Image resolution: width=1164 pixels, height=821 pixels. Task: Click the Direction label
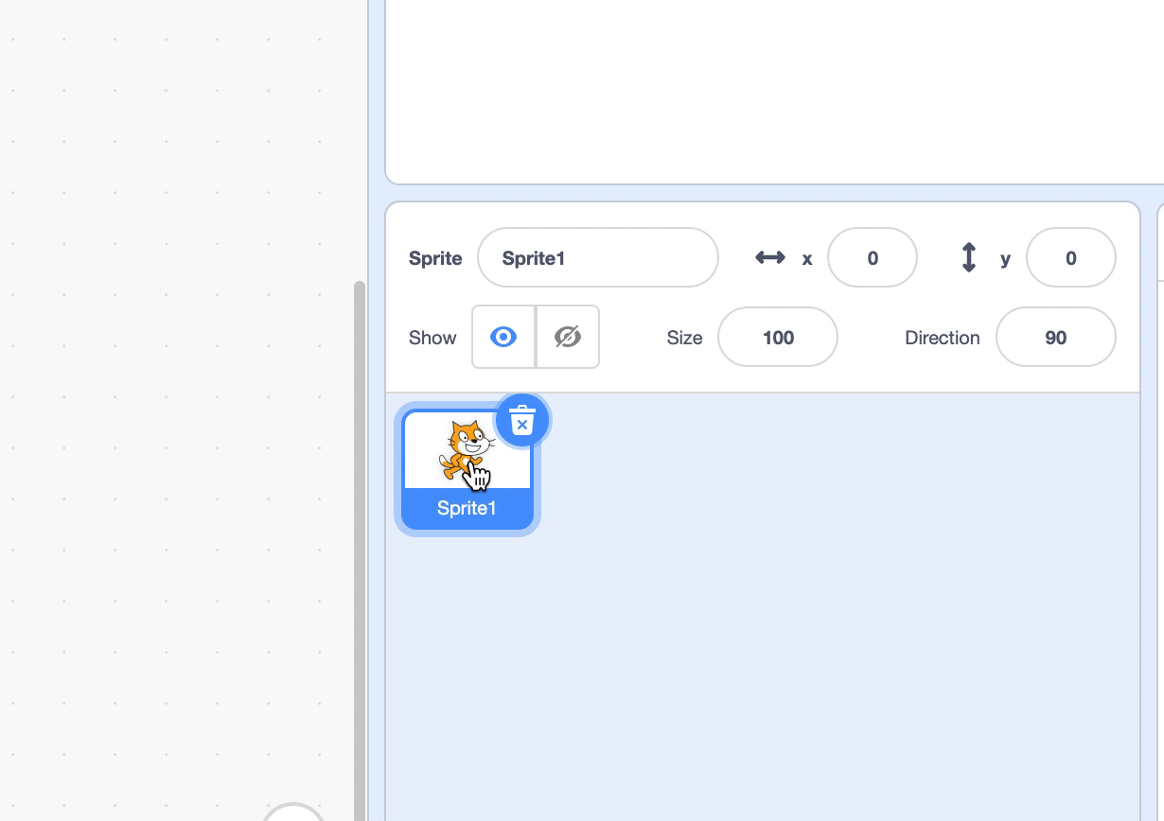943,338
